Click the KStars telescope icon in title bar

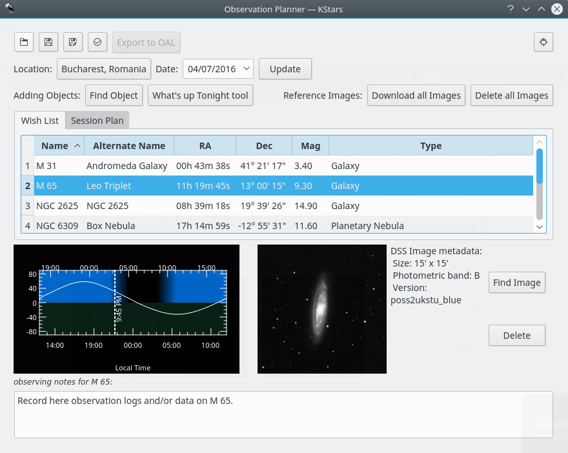(10, 8)
